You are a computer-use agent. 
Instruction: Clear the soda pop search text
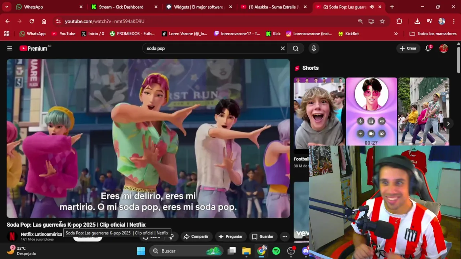click(283, 48)
